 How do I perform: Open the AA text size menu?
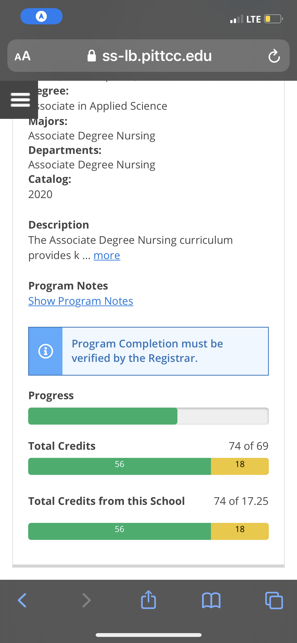pos(23,56)
